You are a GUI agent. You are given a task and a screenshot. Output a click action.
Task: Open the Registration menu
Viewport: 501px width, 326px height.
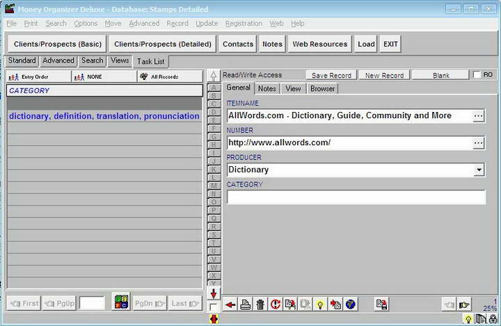(244, 24)
